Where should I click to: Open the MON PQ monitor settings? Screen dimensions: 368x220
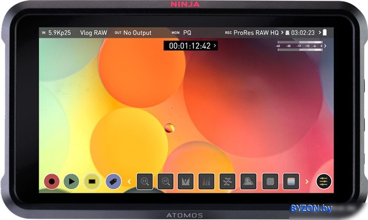181,33
